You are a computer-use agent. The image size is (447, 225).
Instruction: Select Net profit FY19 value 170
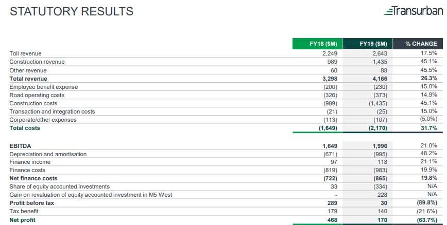(382, 220)
